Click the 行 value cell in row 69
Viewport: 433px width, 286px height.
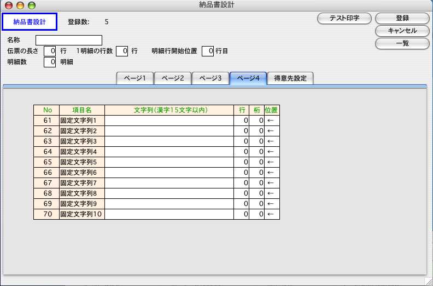pos(241,204)
